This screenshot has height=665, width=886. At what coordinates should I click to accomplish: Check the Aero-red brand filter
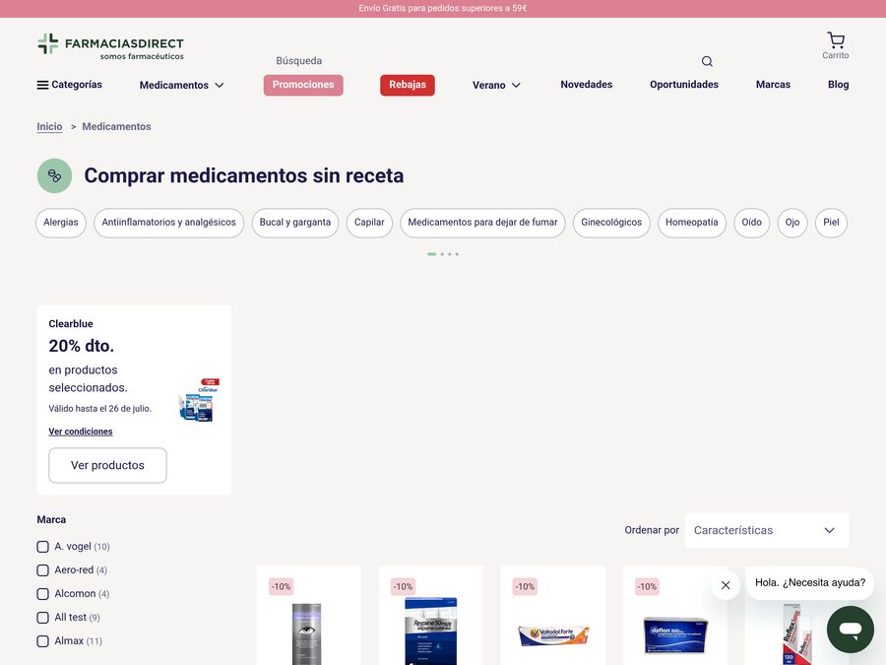point(42,570)
